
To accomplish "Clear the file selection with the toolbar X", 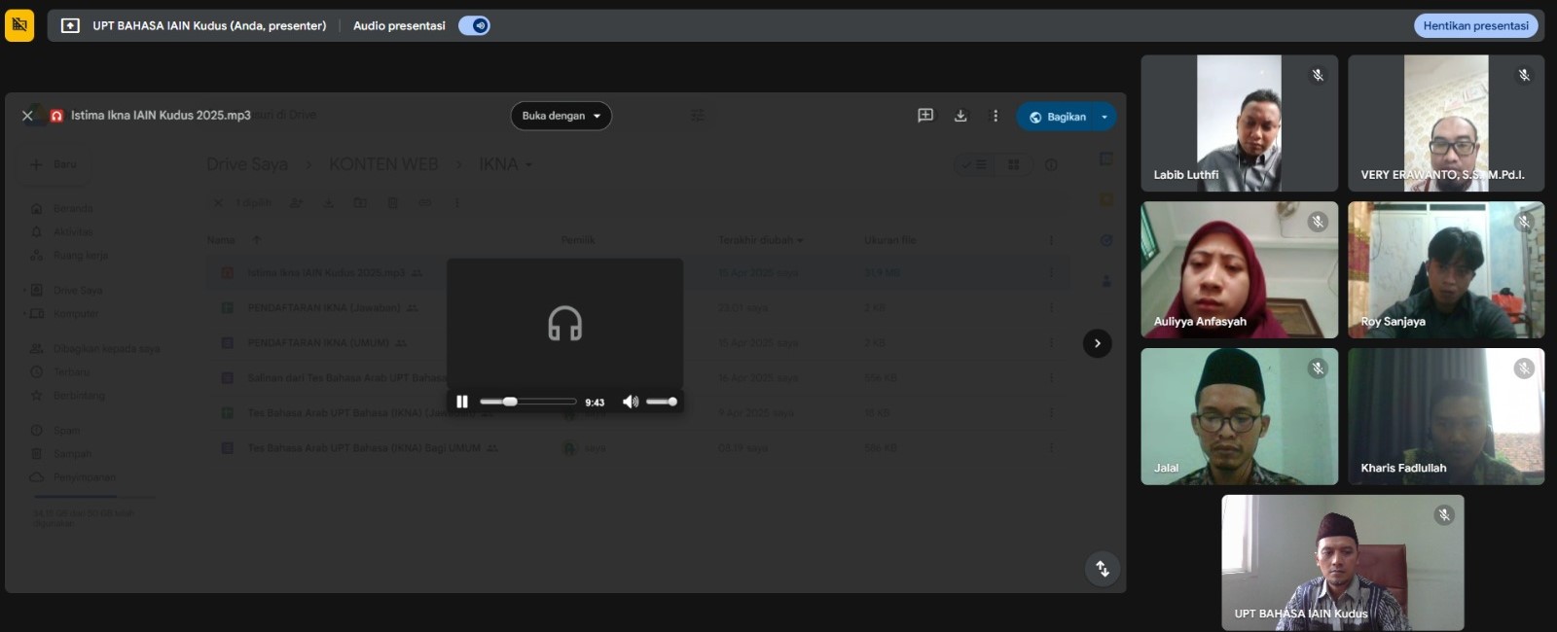I will (x=218, y=203).
